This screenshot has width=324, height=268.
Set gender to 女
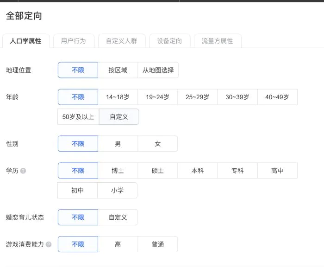(158, 144)
